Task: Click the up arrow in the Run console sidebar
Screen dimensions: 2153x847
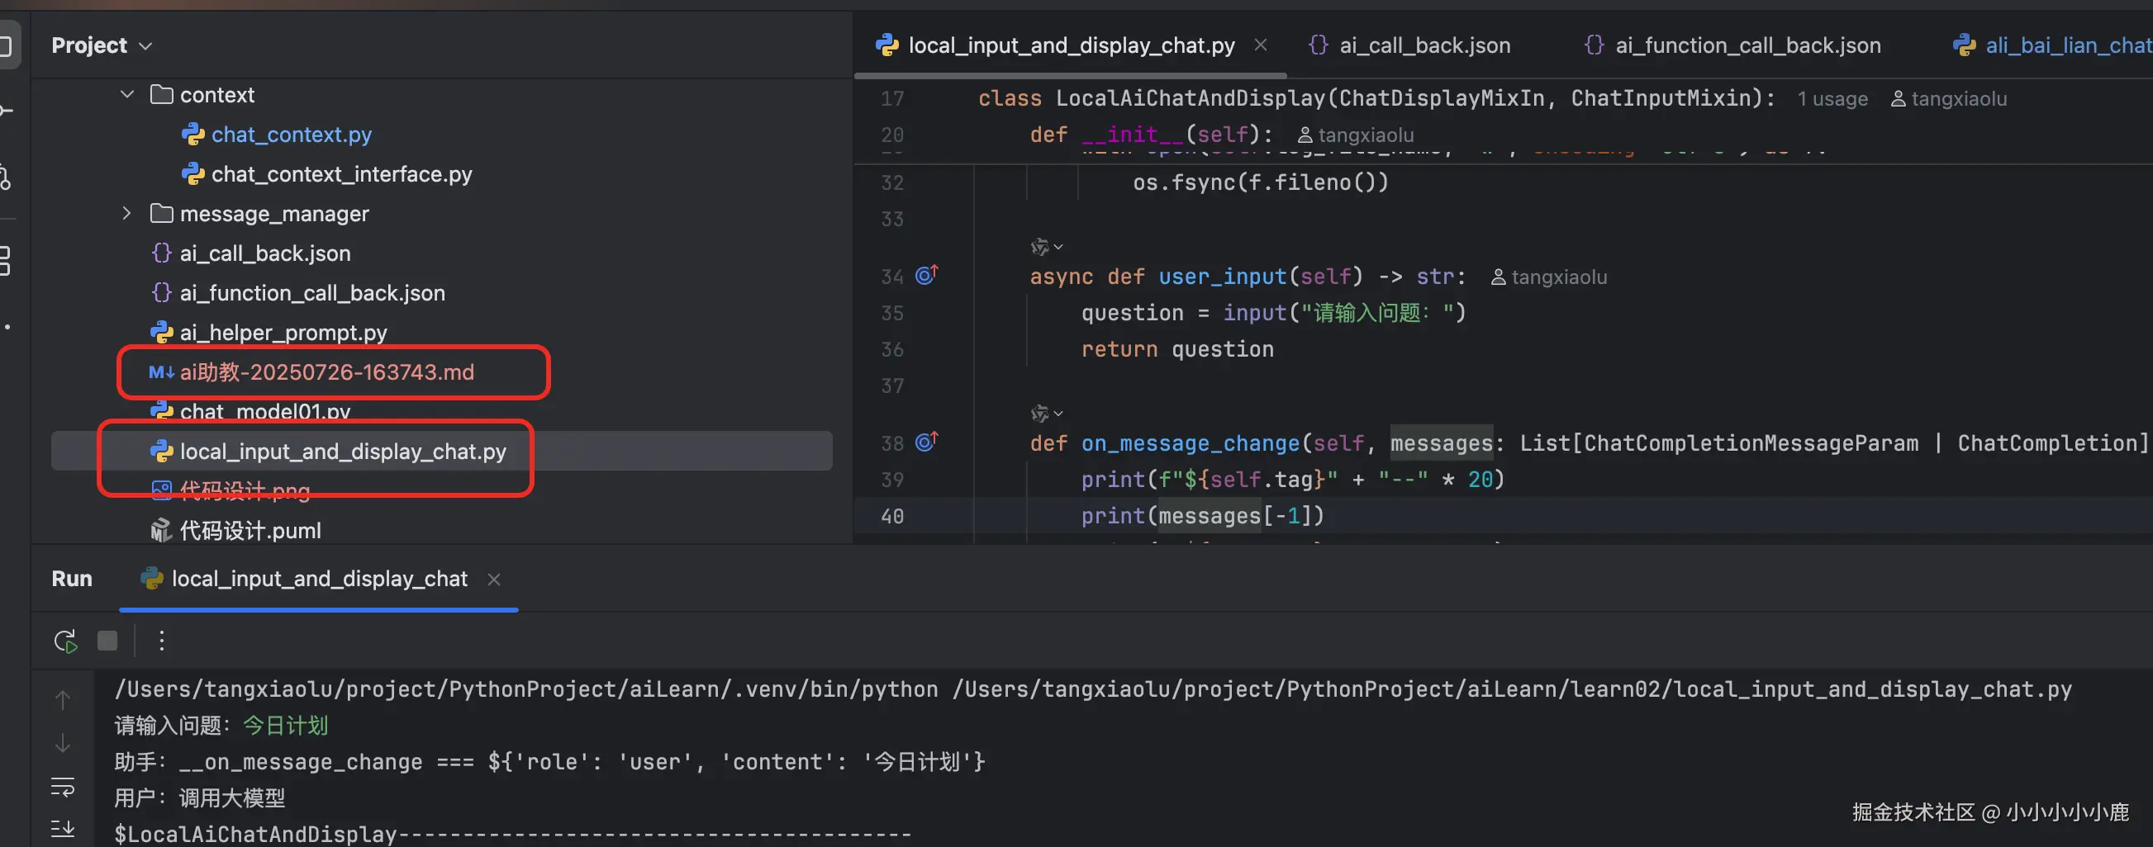Action: click(63, 699)
